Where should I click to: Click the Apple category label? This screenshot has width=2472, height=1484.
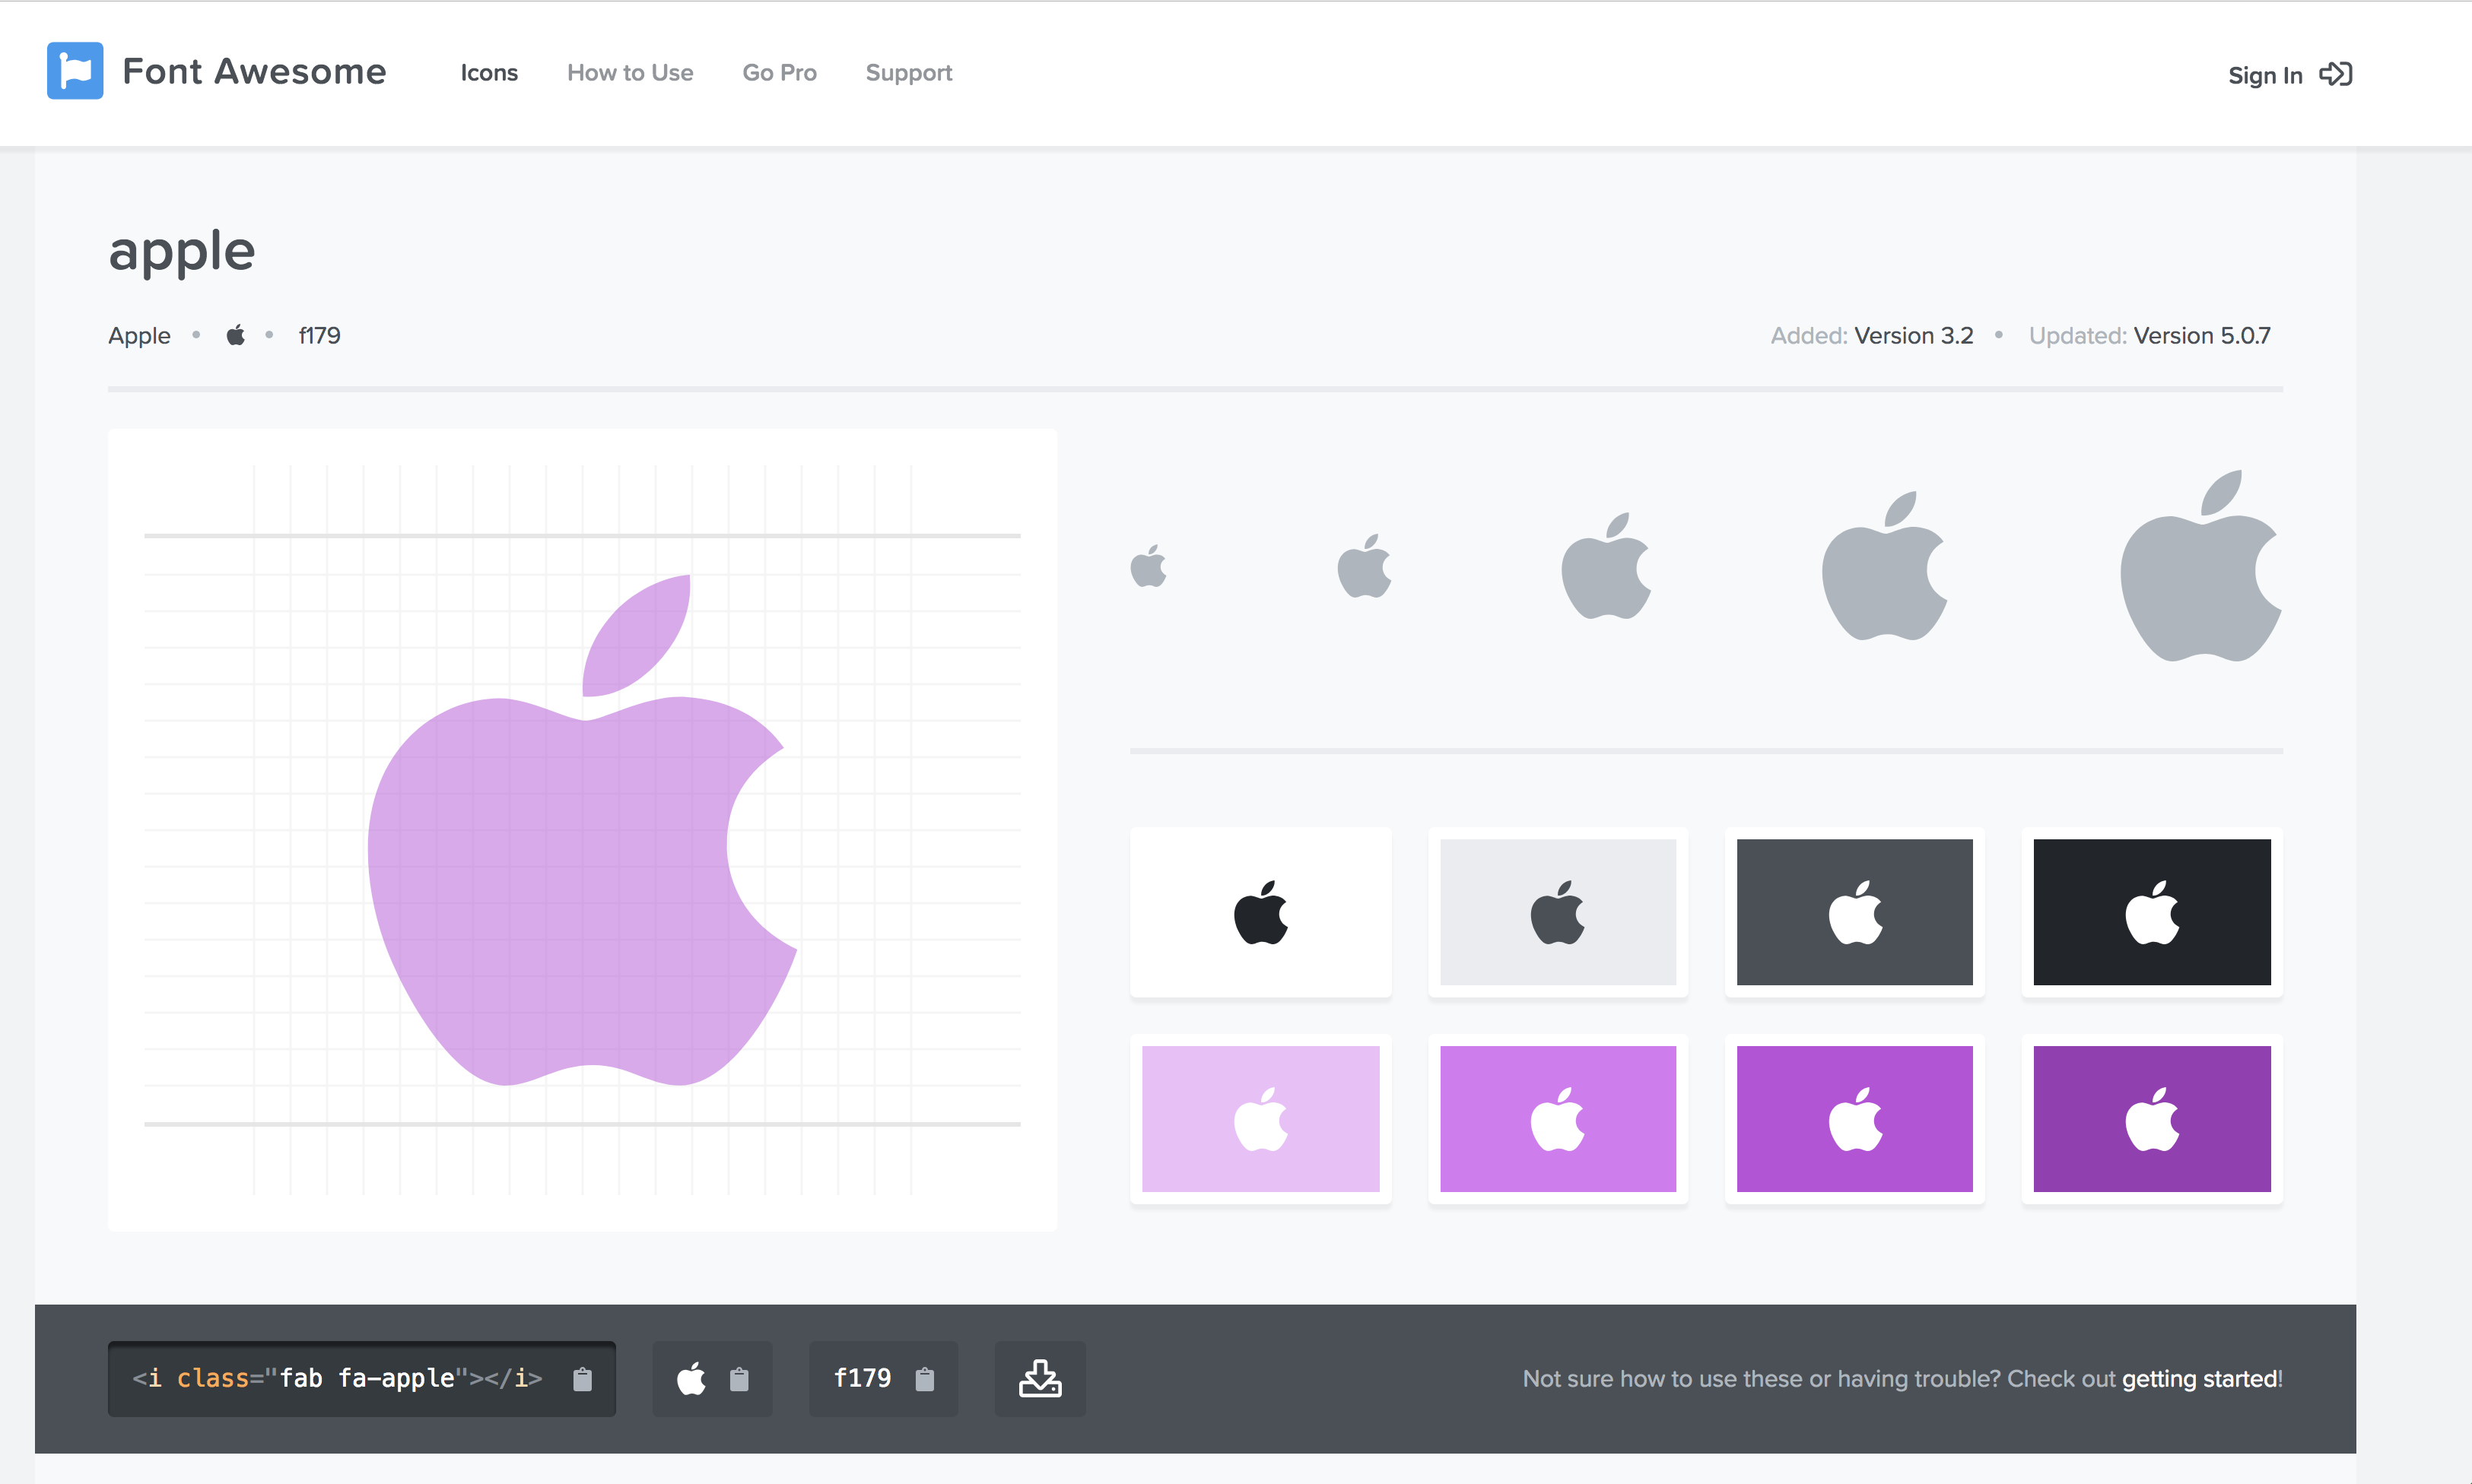[x=139, y=336]
